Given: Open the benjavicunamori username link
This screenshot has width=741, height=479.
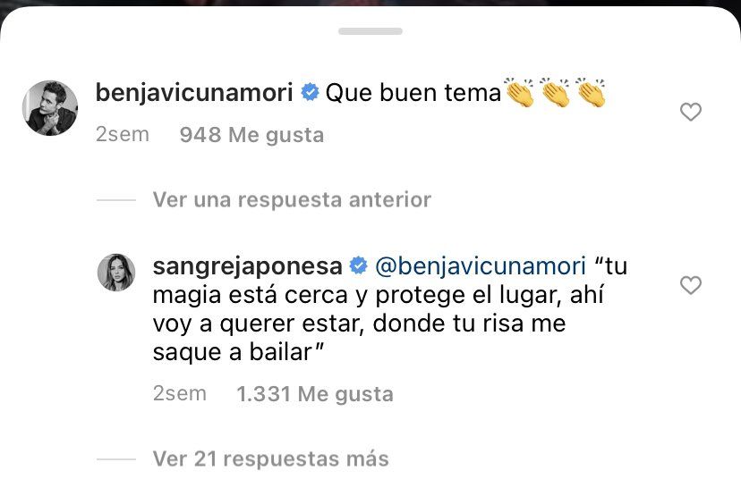Looking at the screenshot, I should click(194, 92).
